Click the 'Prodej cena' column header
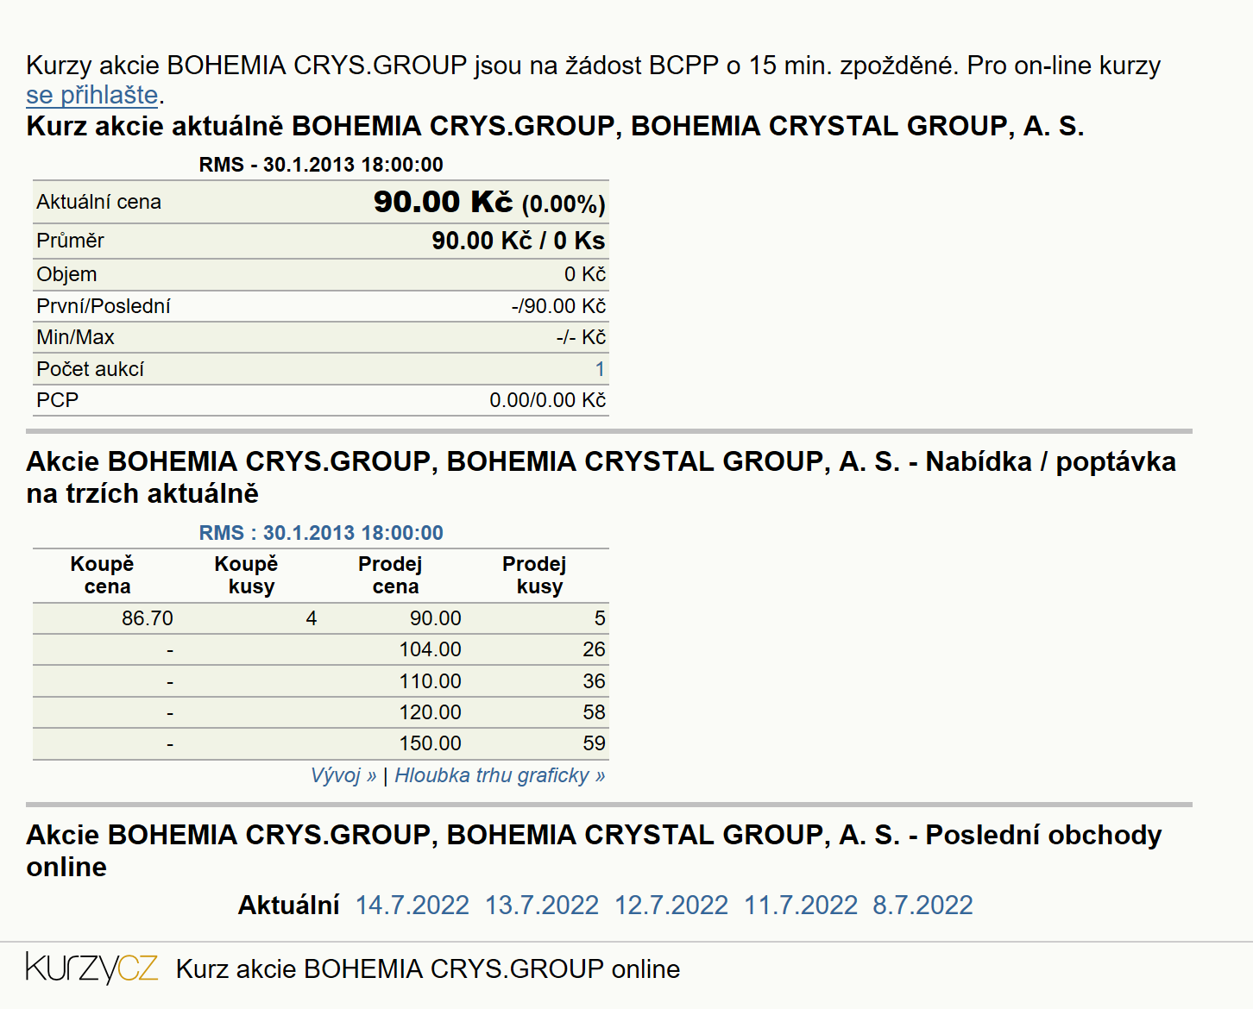Viewport: 1253px width, 1009px height. tap(391, 575)
